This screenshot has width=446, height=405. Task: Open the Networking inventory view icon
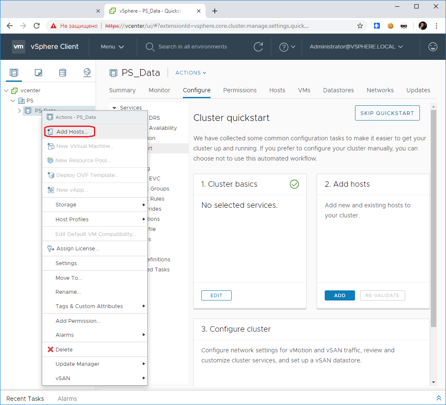(87, 72)
